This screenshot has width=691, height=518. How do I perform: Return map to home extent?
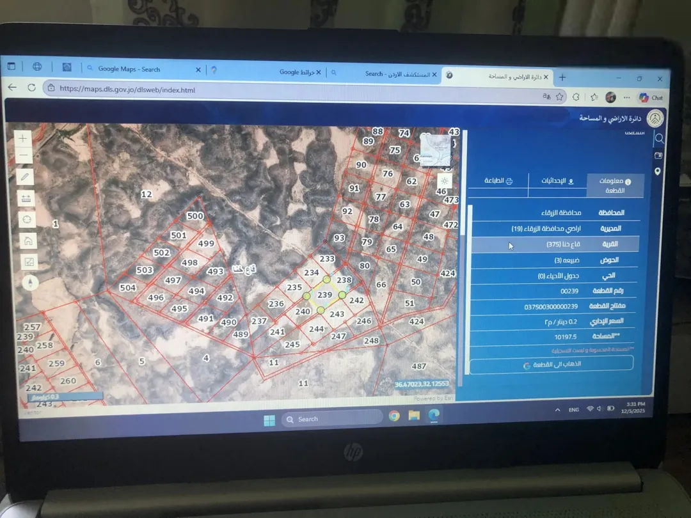point(28,241)
